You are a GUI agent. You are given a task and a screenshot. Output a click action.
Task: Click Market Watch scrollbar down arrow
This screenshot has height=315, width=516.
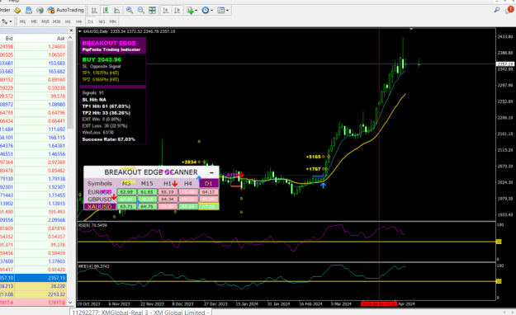coord(70,303)
